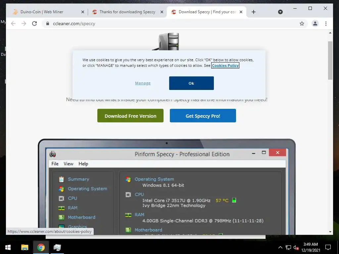Open a new tab with the plus button
Image resolution: width=339 pixels, height=254 pixels.
click(254, 12)
